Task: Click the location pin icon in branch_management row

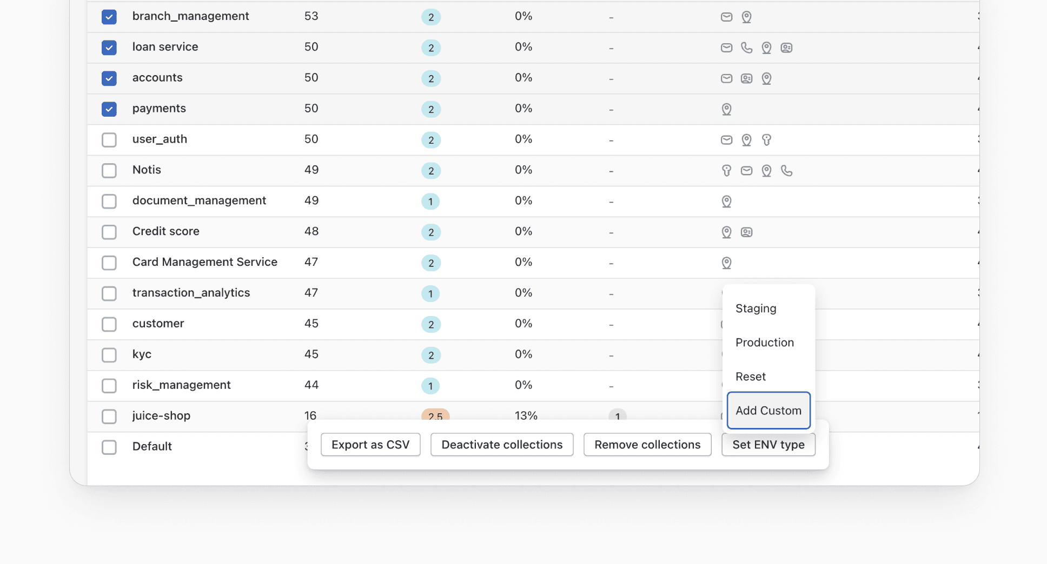Action: [x=746, y=17]
